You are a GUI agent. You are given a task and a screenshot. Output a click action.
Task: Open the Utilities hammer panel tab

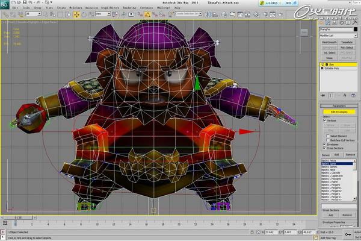click(354, 23)
